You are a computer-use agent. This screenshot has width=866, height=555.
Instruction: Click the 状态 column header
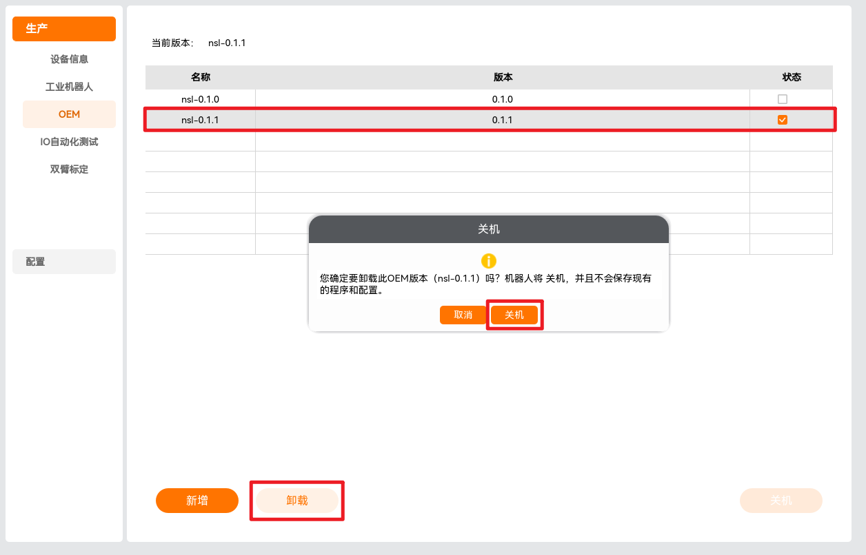792,77
